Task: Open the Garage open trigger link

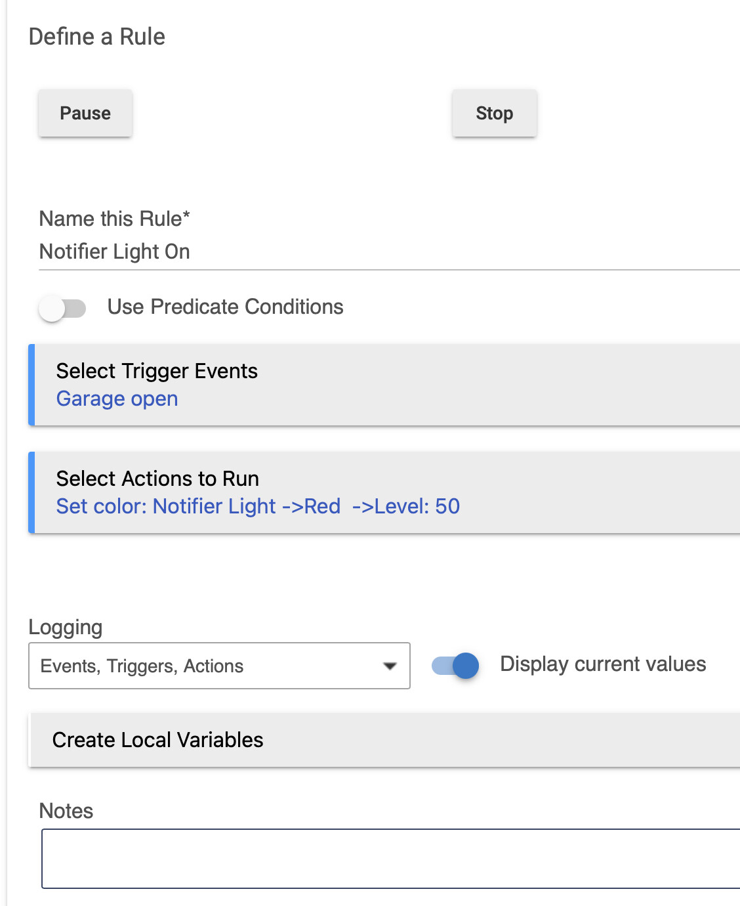Action: [x=117, y=399]
